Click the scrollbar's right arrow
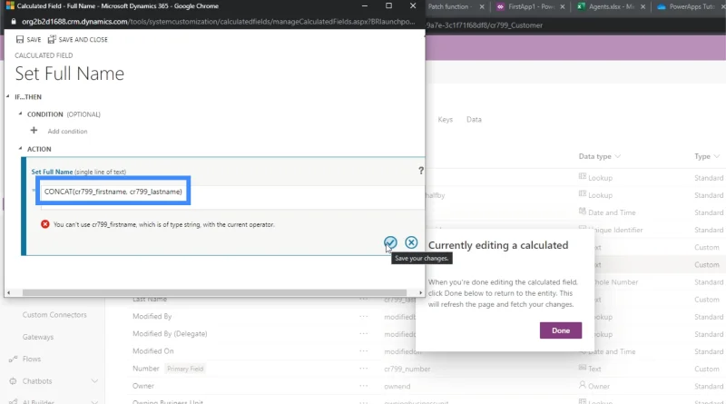Image resolution: width=726 pixels, height=404 pixels. click(420, 293)
